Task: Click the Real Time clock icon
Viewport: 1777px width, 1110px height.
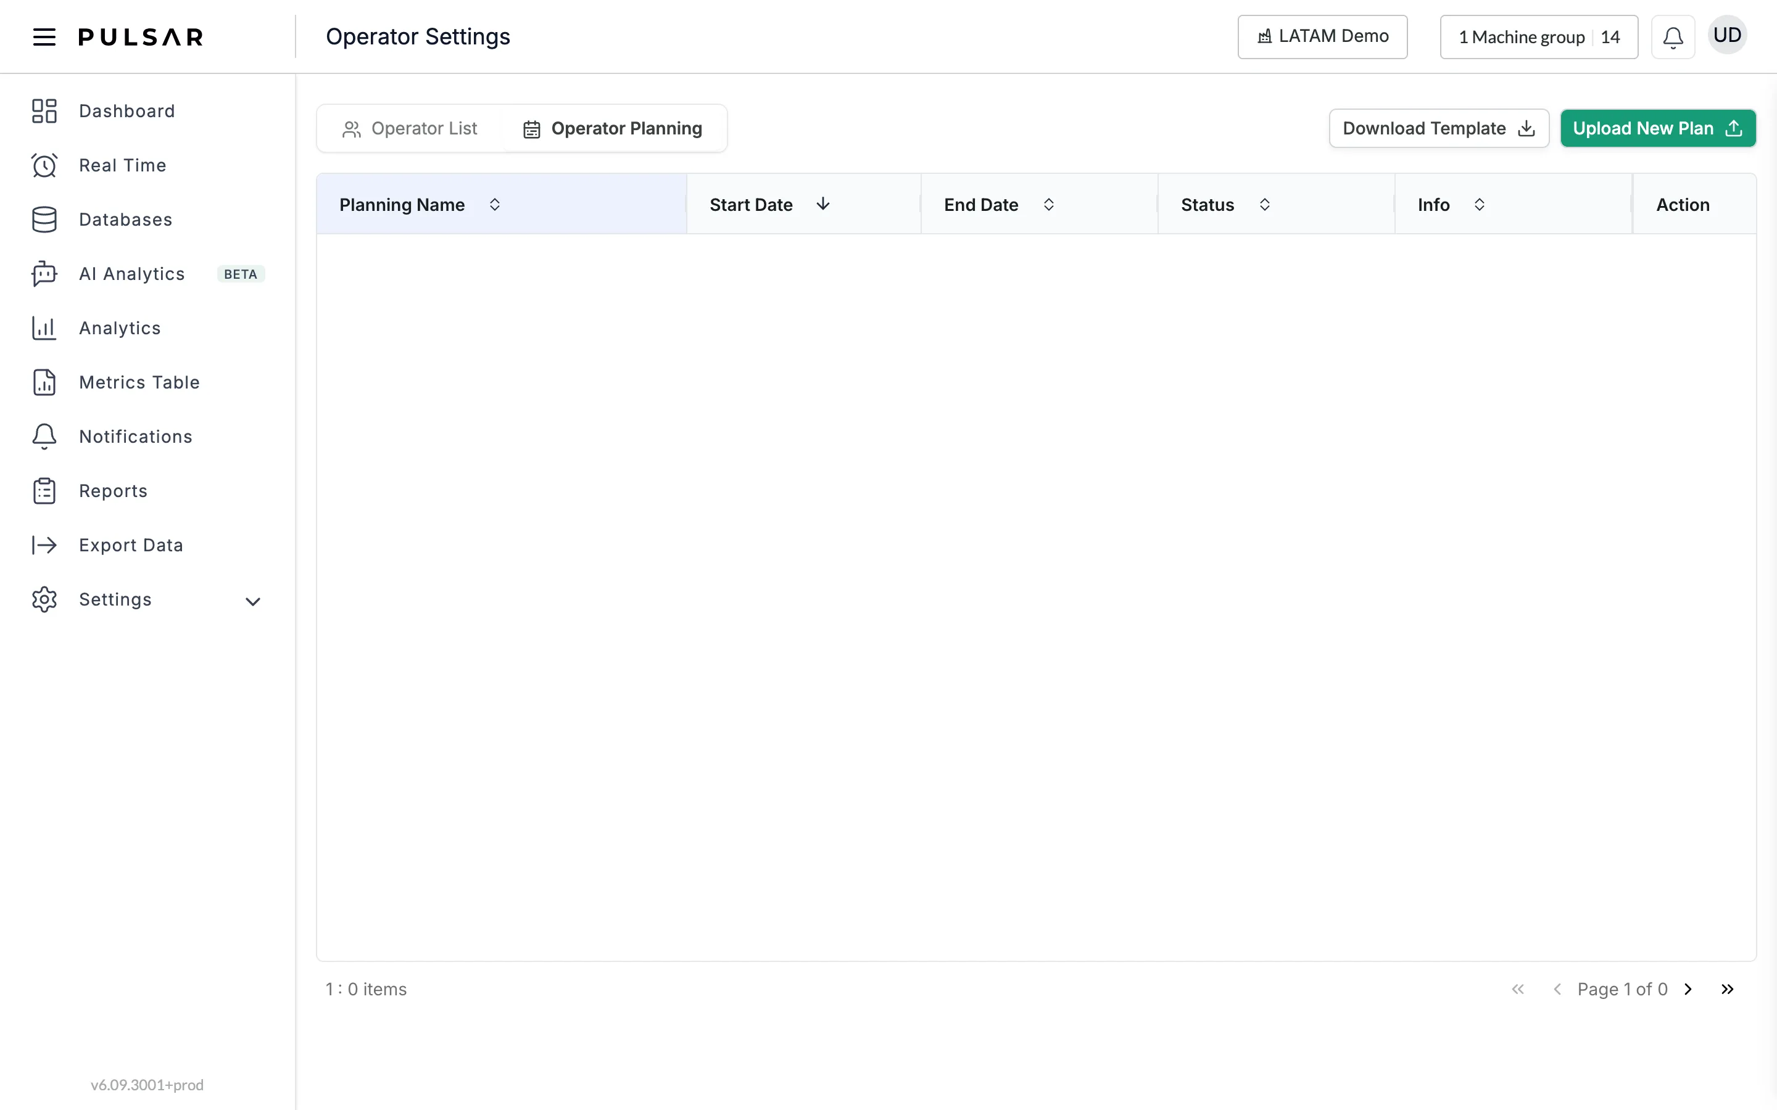Action: click(44, 165)
